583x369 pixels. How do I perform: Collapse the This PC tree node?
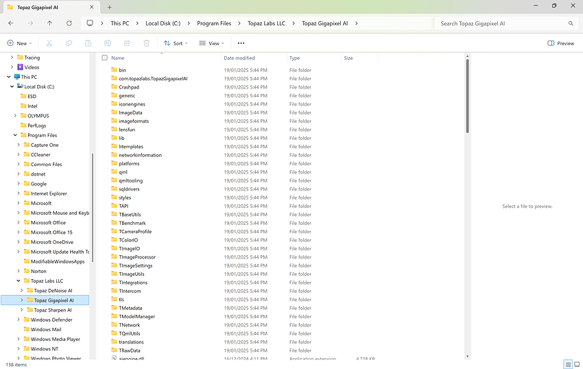point(8,77)
